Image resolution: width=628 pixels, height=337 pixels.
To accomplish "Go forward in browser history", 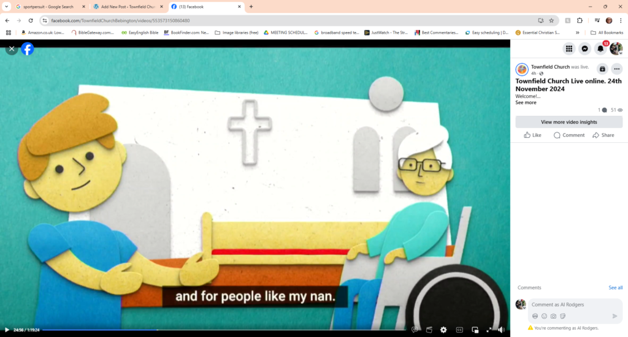I will (x=19, y=20).
